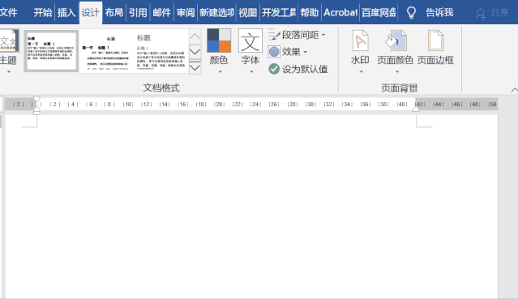Click the 主题 themes icon

9,41
